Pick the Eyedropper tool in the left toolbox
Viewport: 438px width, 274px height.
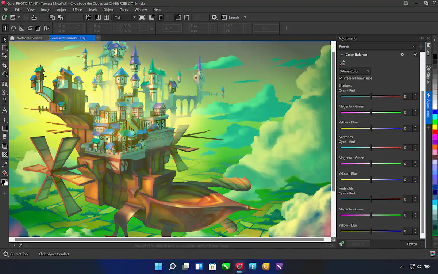[x=5, y=164]
